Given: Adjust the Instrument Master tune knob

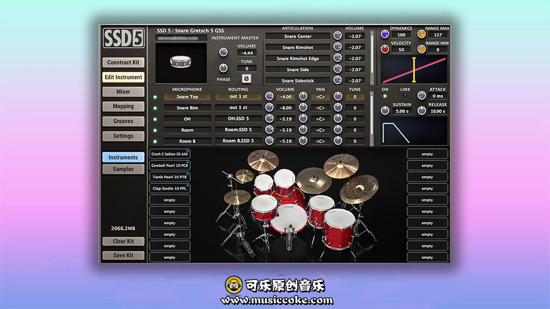Looking at the screenshot, I should click(x=223, y=68).
